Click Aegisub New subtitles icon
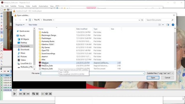The height and width of the screenshot is (104, 185). 1,10
